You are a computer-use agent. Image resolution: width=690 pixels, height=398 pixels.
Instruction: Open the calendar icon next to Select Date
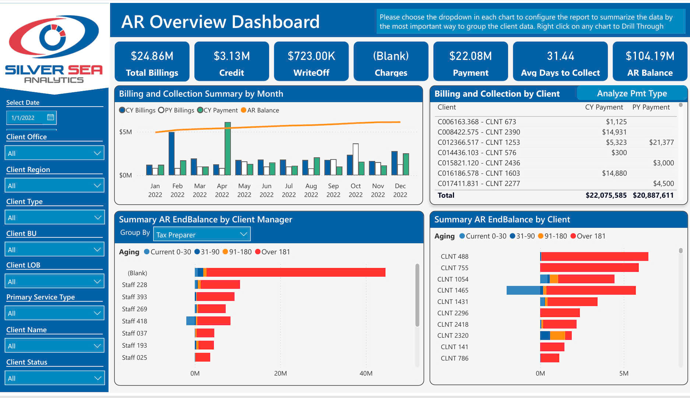pos(51,117)
